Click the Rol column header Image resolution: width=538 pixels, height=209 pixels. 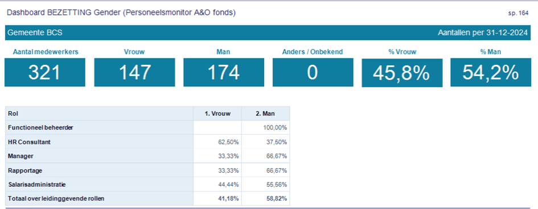click(x=100, y=114)
